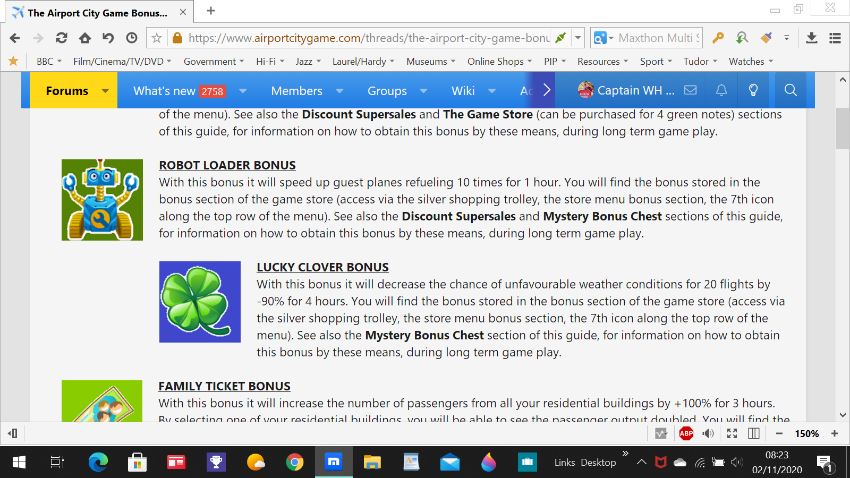850x478 pixels.
Task: Click the Adblock Plus icon
Action: tap(686, 433)
